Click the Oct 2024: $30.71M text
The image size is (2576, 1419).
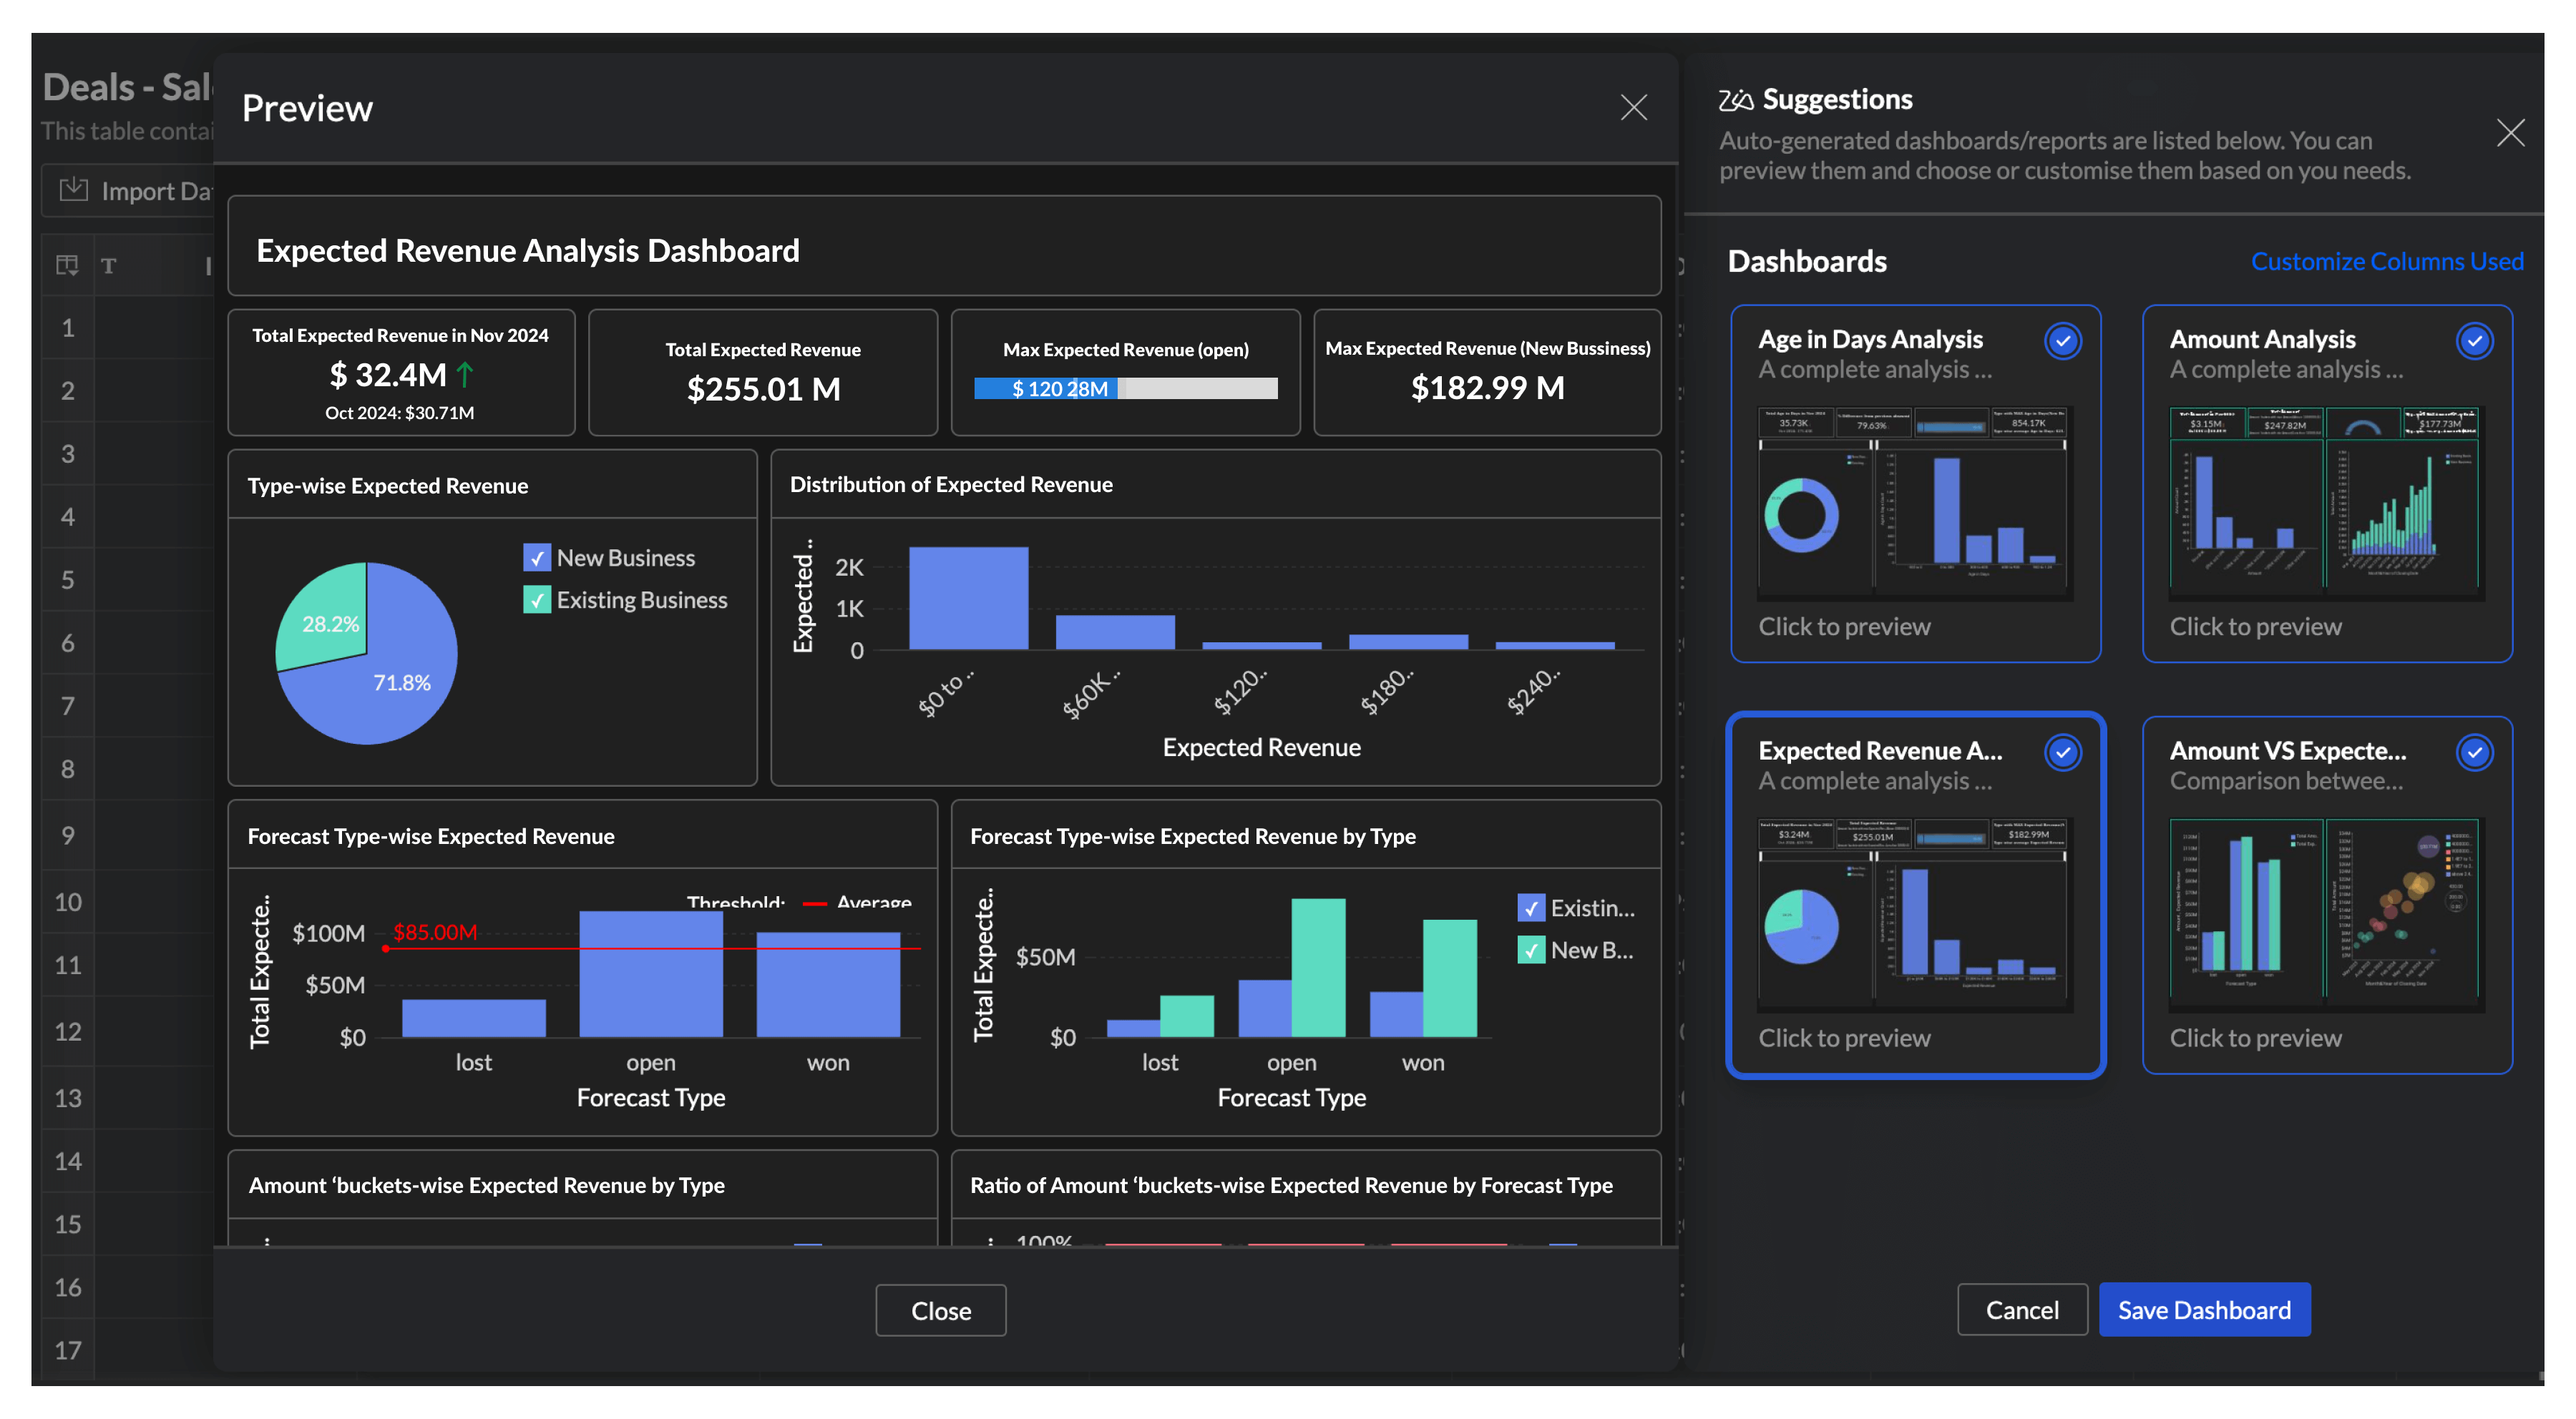point(400,413)
